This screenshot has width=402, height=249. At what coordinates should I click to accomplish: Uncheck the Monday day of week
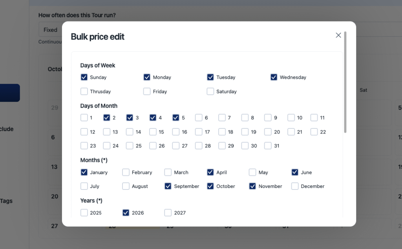[147, 77]
